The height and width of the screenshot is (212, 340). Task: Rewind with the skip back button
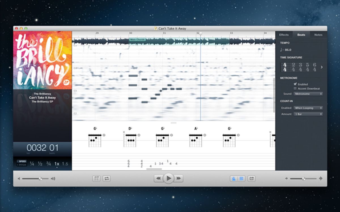(x=158, y=178)
